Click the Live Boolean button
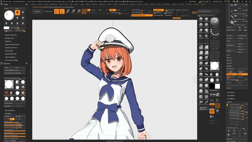 (x=48, y=11)
